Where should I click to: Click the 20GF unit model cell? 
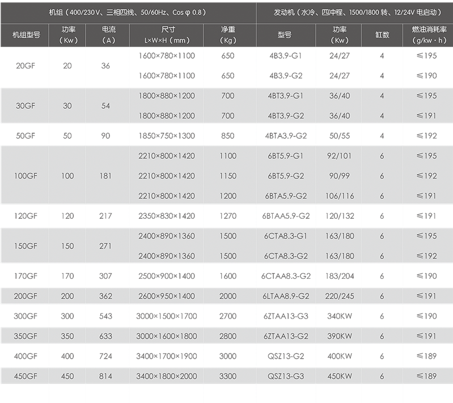click(26, 66)
